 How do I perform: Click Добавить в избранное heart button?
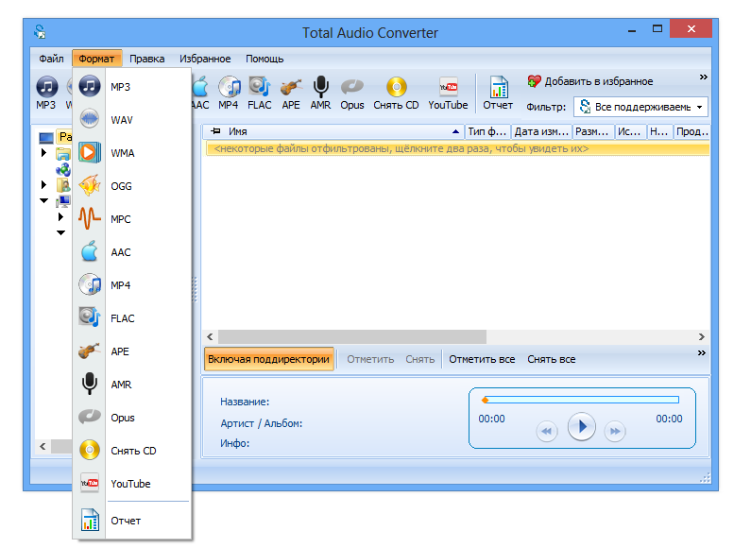[x=589, y=81]
